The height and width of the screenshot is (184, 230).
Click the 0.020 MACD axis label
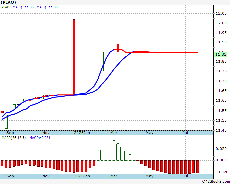(x=221, y=149)
